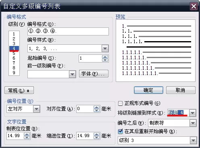Decrease 缩进位置 using the down arrow
The image size is (200, 148).
point(97,138)
